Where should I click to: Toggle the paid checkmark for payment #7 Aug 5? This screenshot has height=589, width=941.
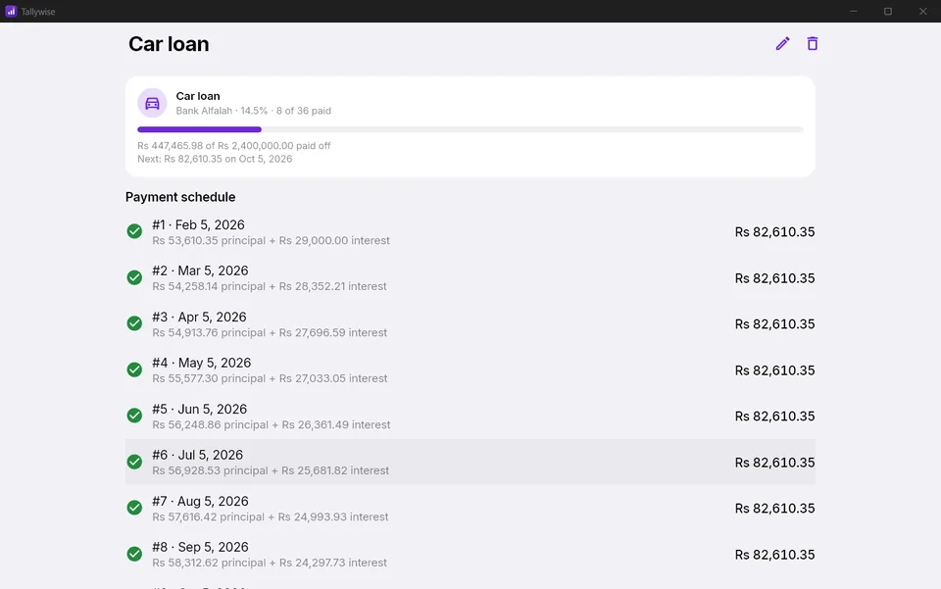(x=134, y=508)
